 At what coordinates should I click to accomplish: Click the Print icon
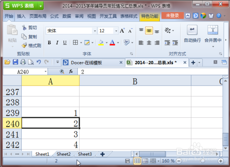[x=23, y=62]
